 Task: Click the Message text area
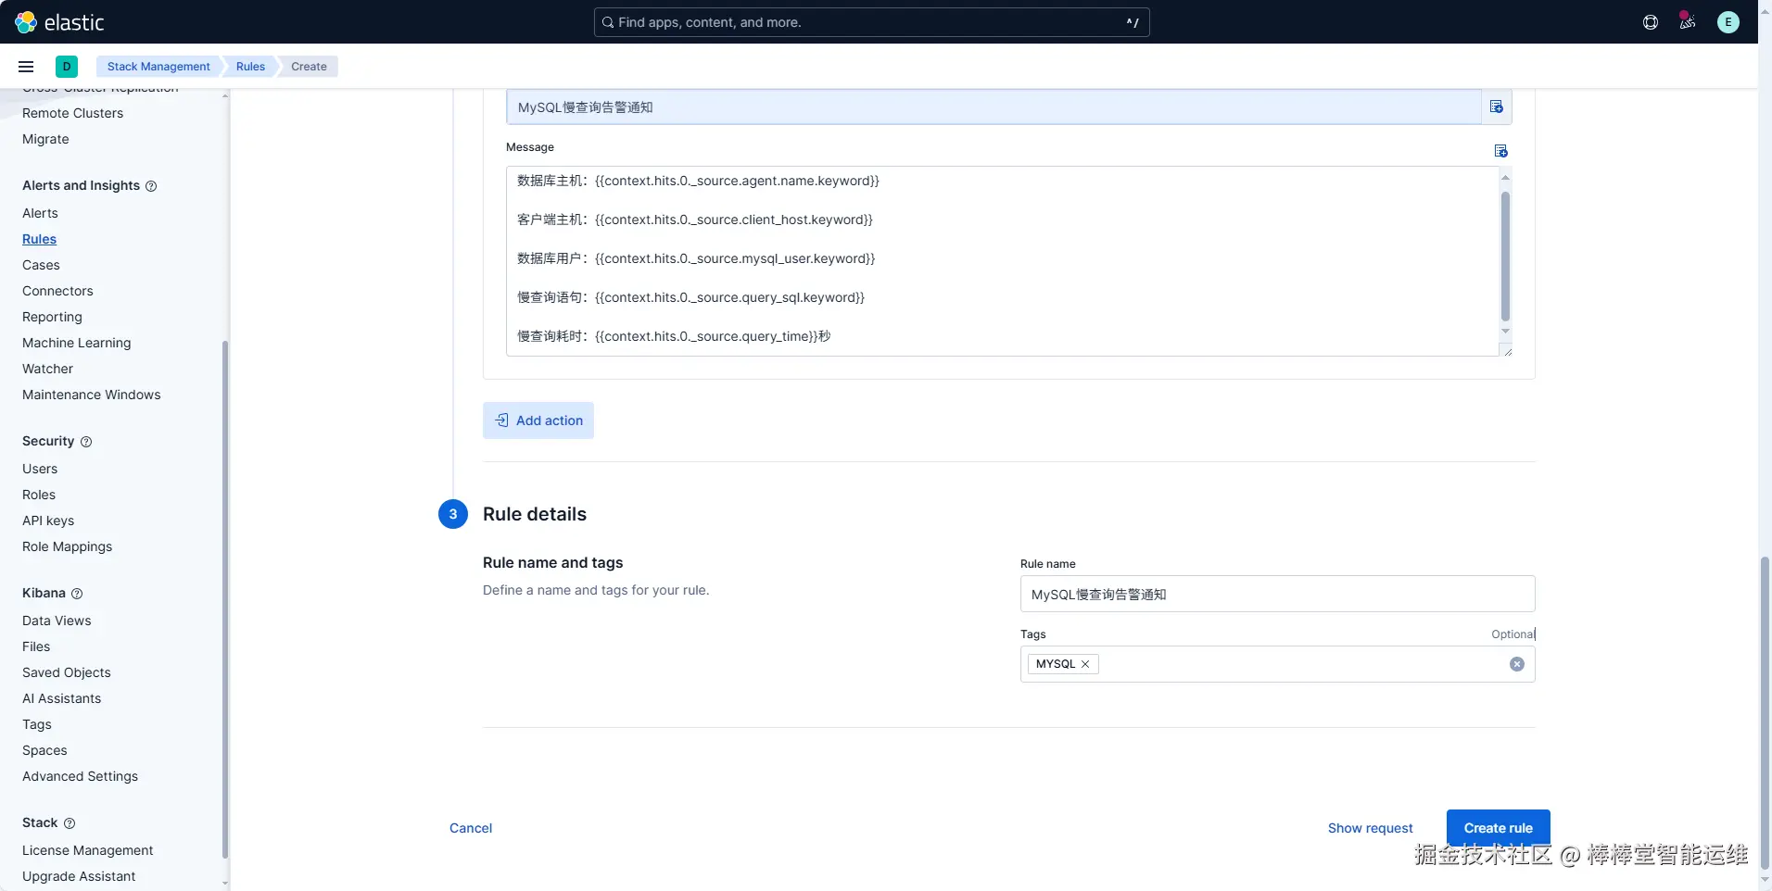pyautogui.click(x=1002, y=261)
